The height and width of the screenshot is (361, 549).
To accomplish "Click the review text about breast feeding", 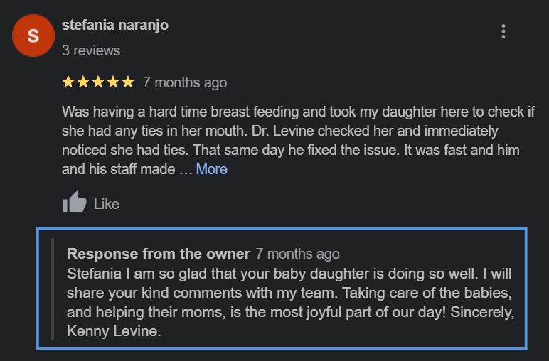I will pyautogui.click(x=298, y=140).
